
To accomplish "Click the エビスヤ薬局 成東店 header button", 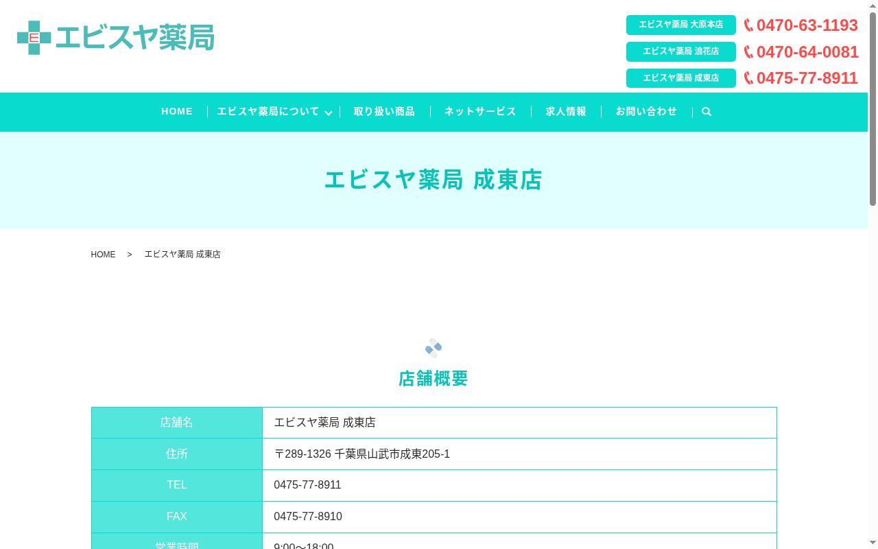I will pyautogui.click(x=681, y=78).
